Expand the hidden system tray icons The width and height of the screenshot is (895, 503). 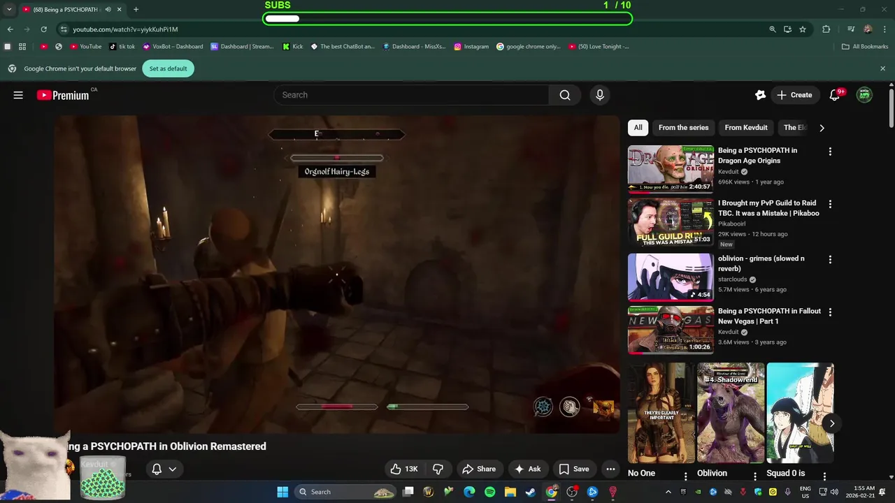coord(668,492)
